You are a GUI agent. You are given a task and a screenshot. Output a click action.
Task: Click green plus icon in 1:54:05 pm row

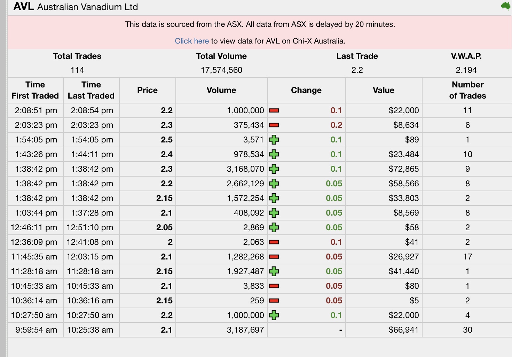click(274, 140)
